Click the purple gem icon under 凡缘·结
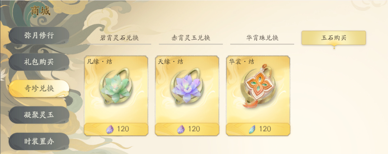 pyautogui.click(x=110, y=129)
